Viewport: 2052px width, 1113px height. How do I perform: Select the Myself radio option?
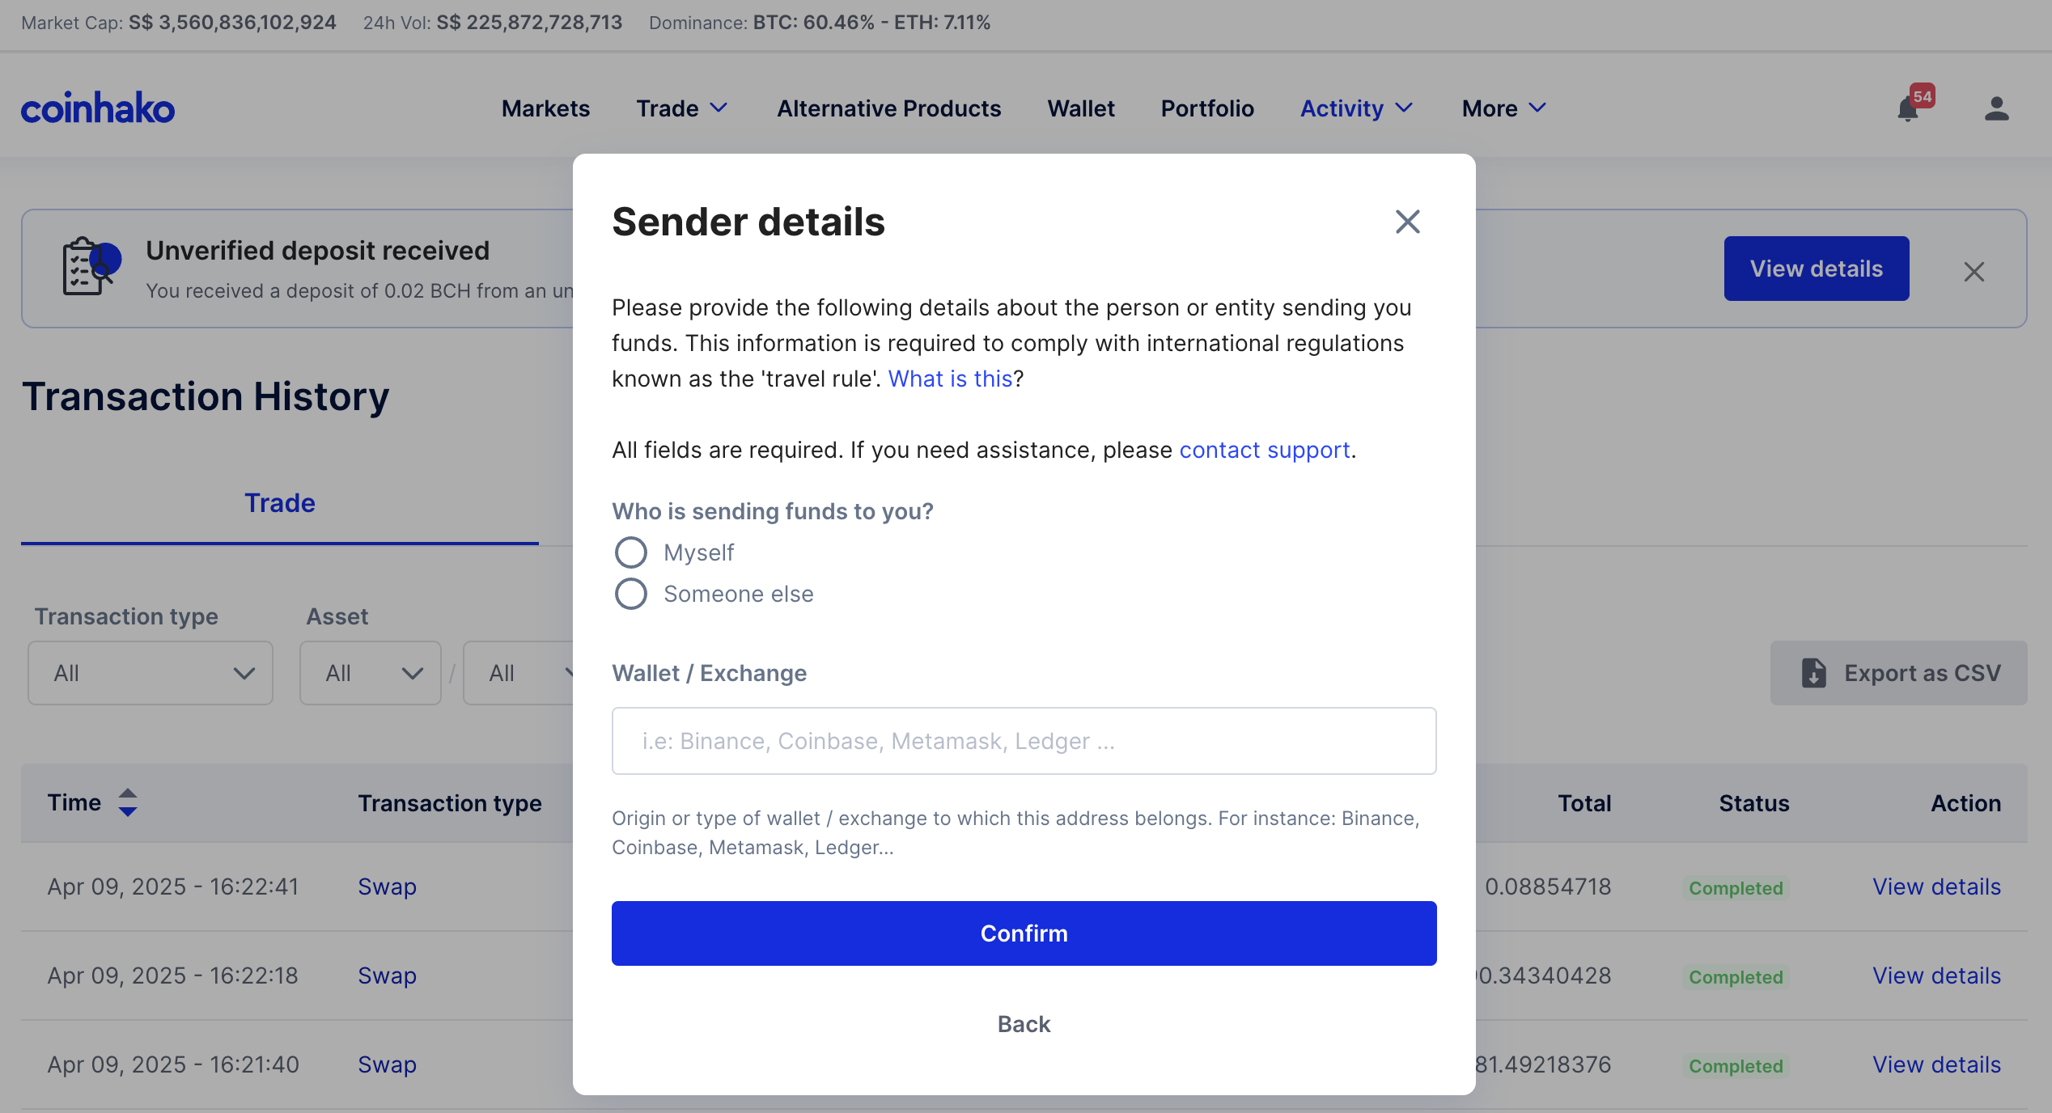[631, 552]
